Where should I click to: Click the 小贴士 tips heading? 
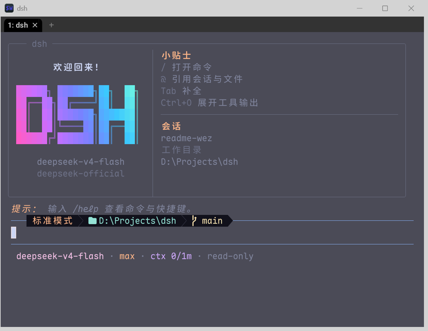pyautogui.click(x=176, y=56)
